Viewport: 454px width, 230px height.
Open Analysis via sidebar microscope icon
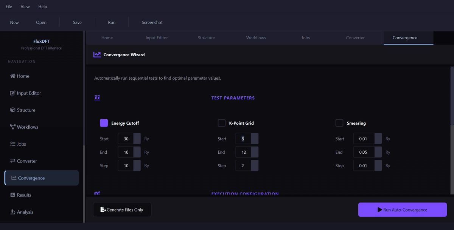click(13, 212)
